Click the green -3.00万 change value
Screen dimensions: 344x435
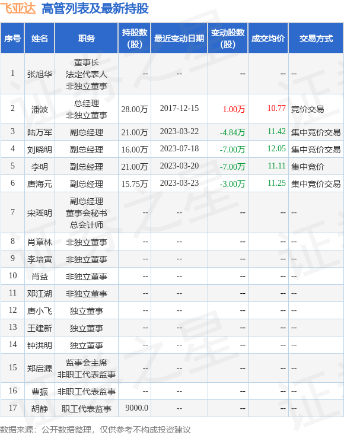232,184
